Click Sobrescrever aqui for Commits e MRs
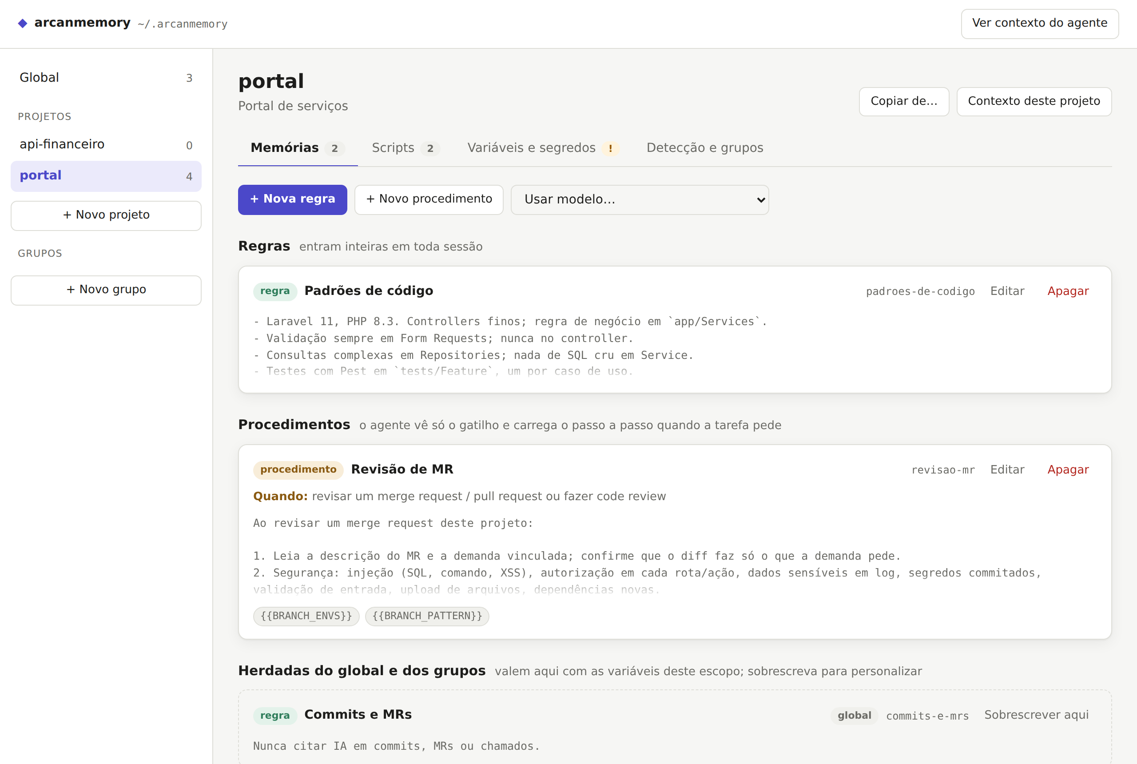The width and height of the screenshot is (1137, 764). [x=1036, y=715]
